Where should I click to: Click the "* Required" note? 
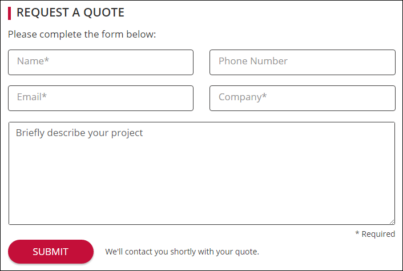(375, 234)
